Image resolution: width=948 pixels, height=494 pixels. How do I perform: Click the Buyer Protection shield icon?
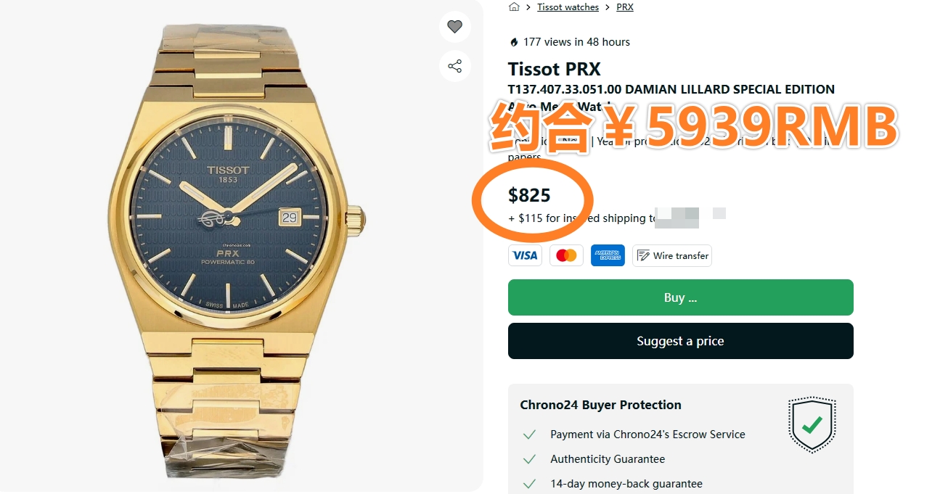point(812,425)
